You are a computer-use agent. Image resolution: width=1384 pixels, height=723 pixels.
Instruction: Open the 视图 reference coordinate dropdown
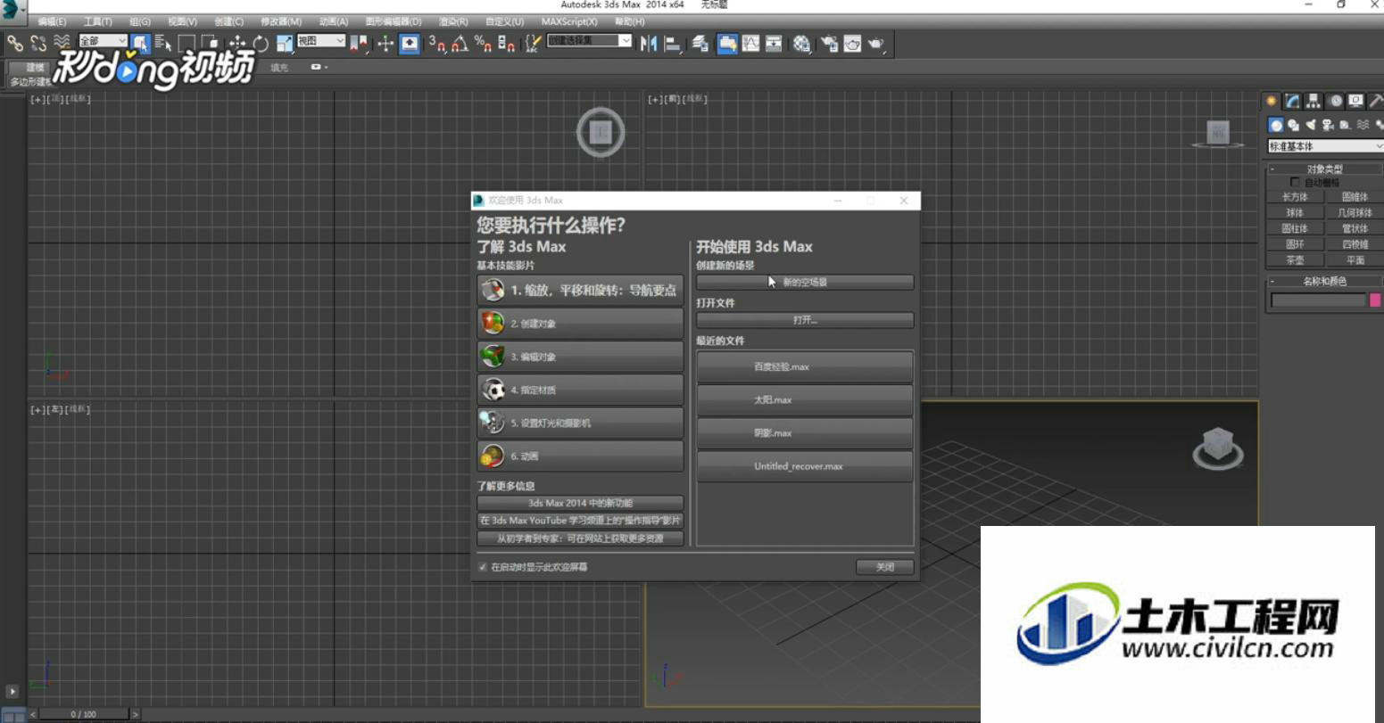[321, 41]
